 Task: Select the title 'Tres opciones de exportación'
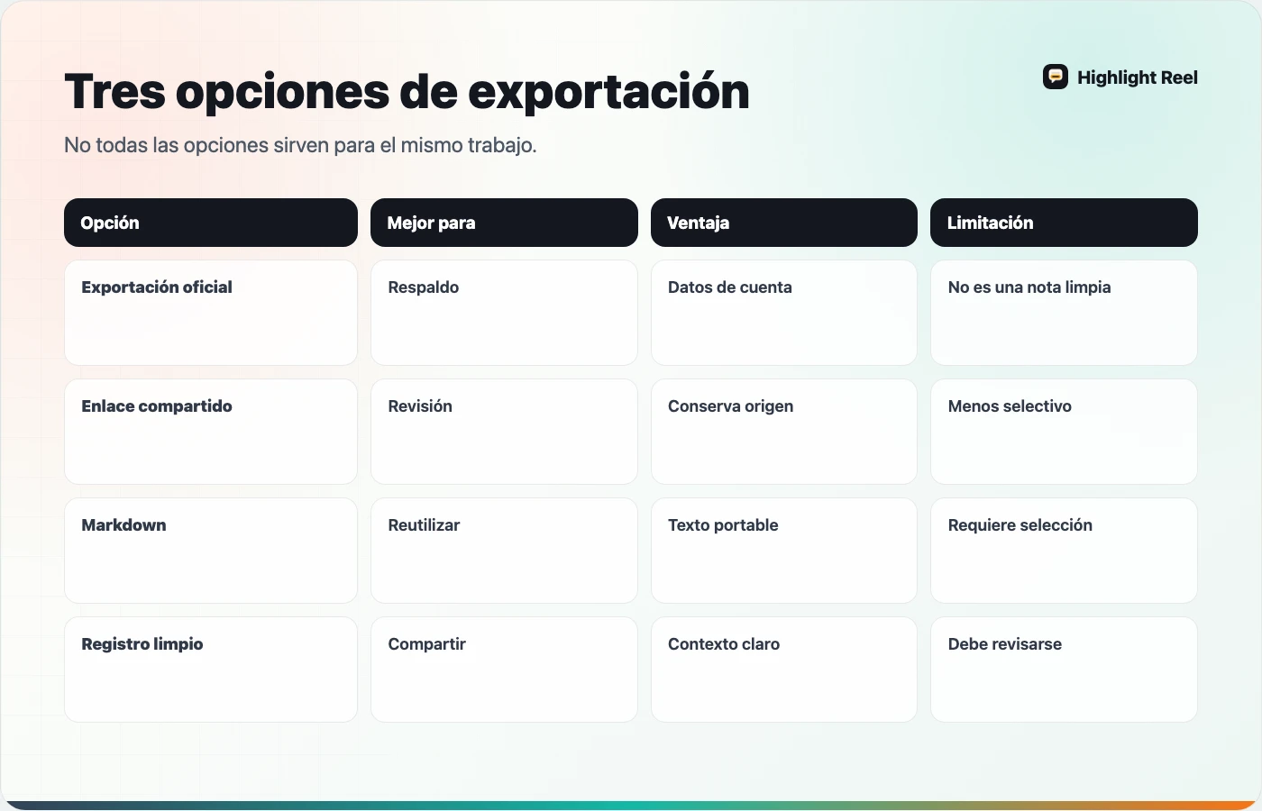click(407, 91)
